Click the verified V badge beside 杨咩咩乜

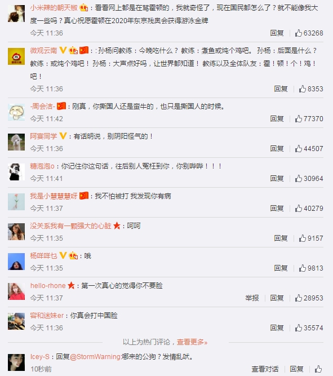click(x=63, y=255)
